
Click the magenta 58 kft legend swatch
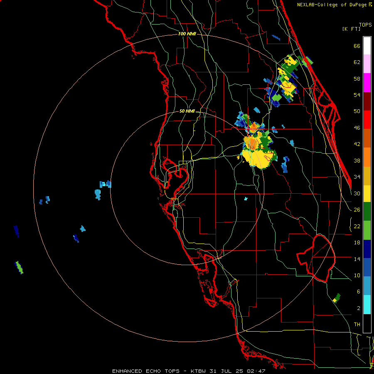pyautogui.click(x=367, y=83)
